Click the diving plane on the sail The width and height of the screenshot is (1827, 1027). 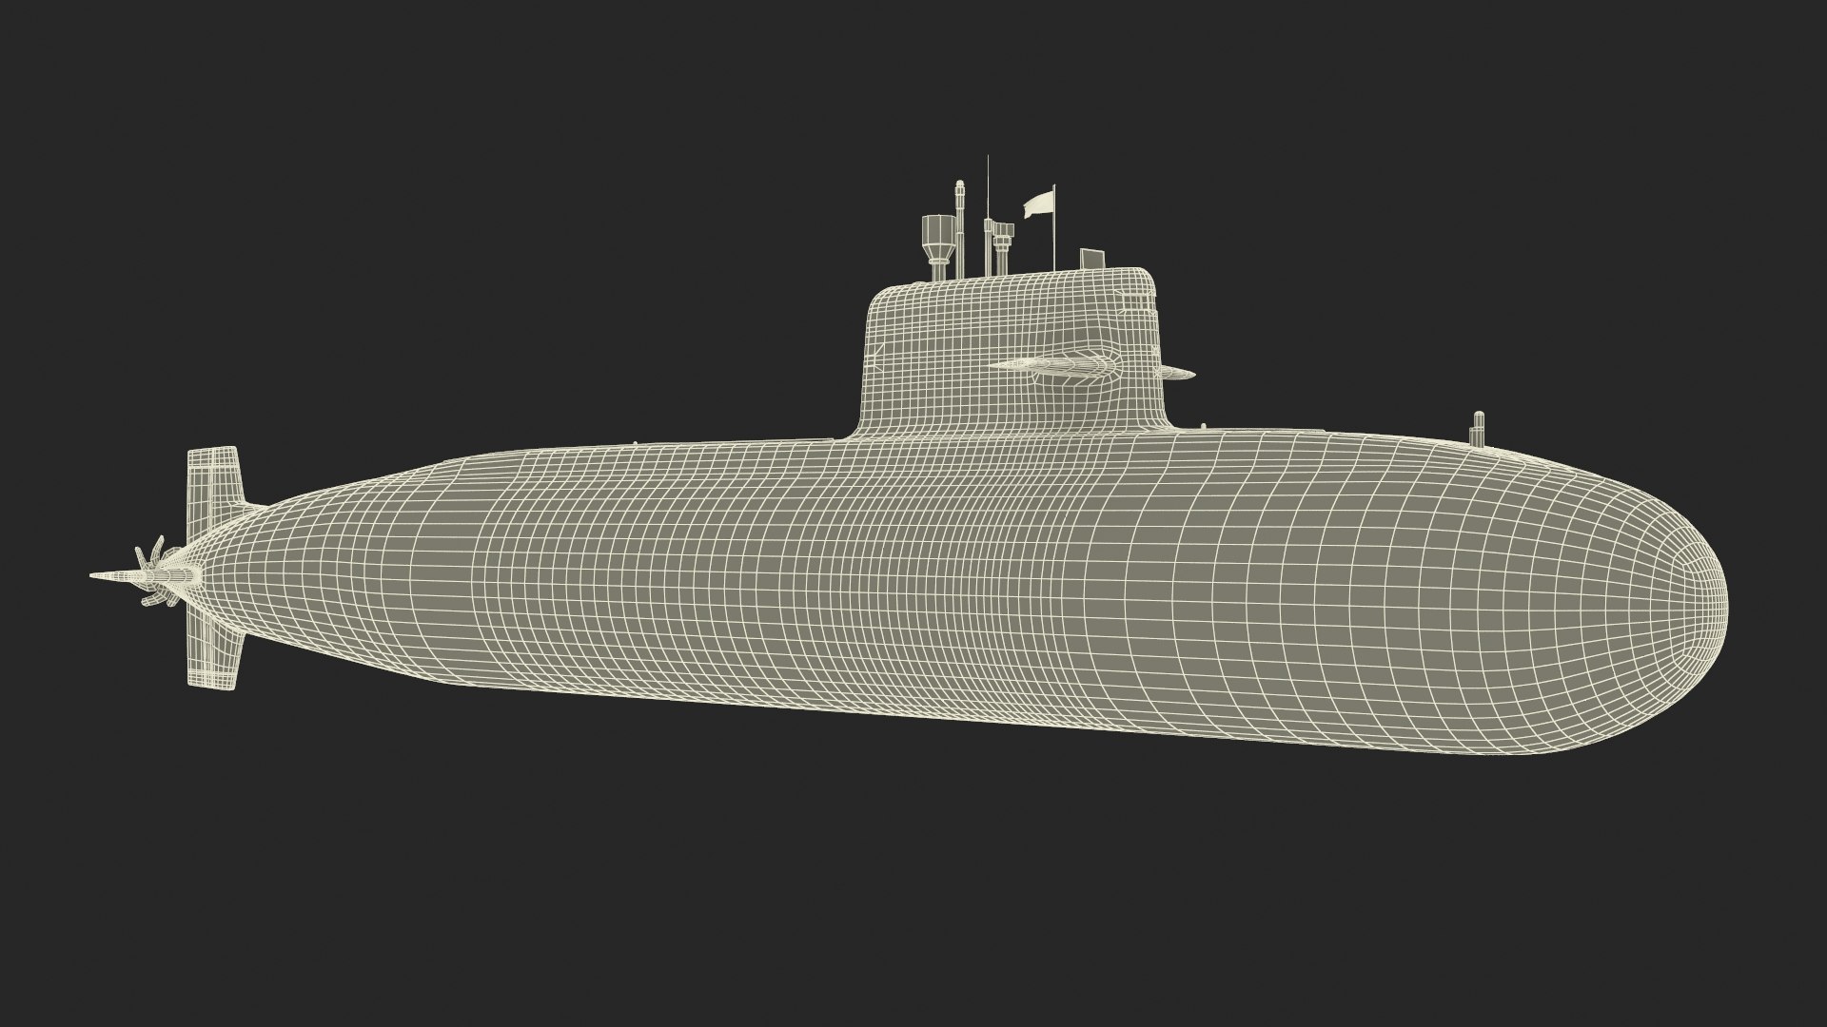1056,367
